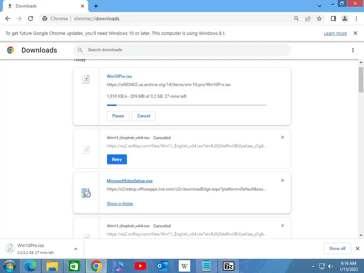Remove the bottom canceled Win11 entry
This screenshot has width=364, height=273.
pyautogui.click(x=283, y=226)
